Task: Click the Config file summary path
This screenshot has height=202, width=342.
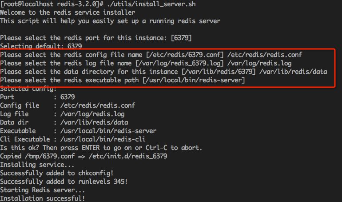Action: [98, 106]
